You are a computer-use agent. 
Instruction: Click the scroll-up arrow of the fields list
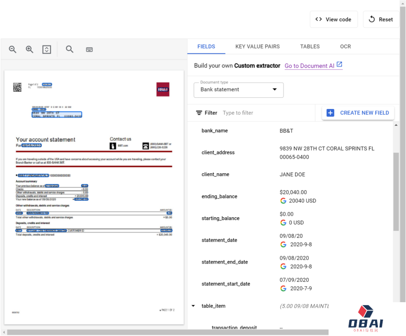click(x=396, y=125)
